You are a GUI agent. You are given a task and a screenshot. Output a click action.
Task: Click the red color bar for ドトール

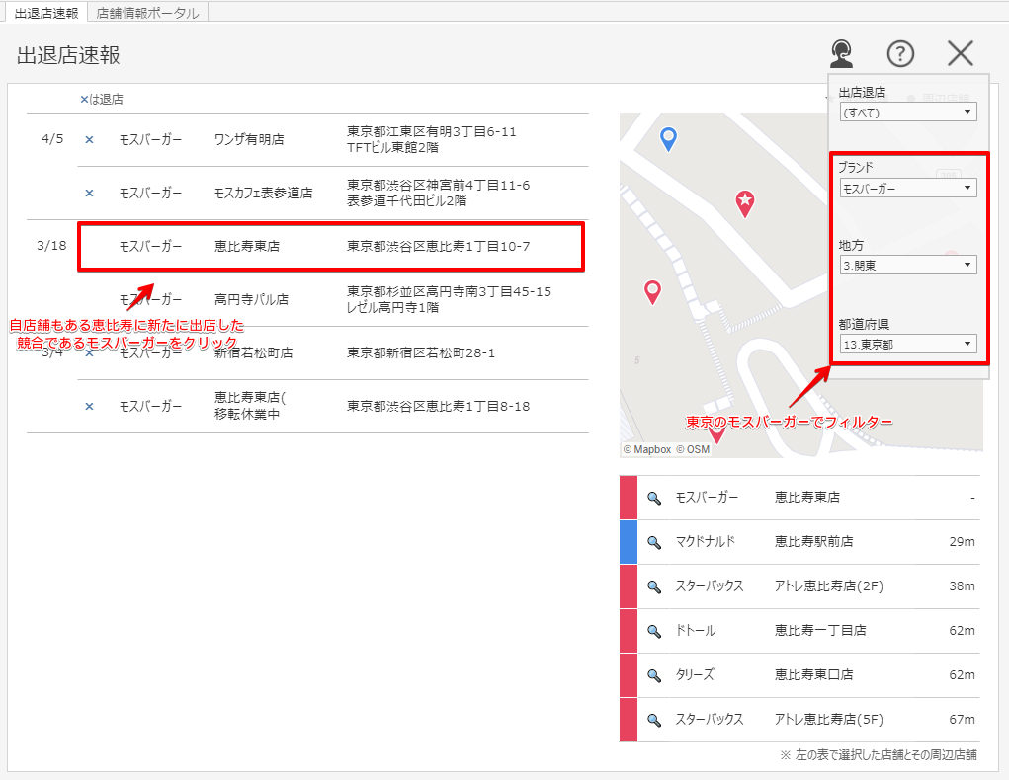click(629, 631)
